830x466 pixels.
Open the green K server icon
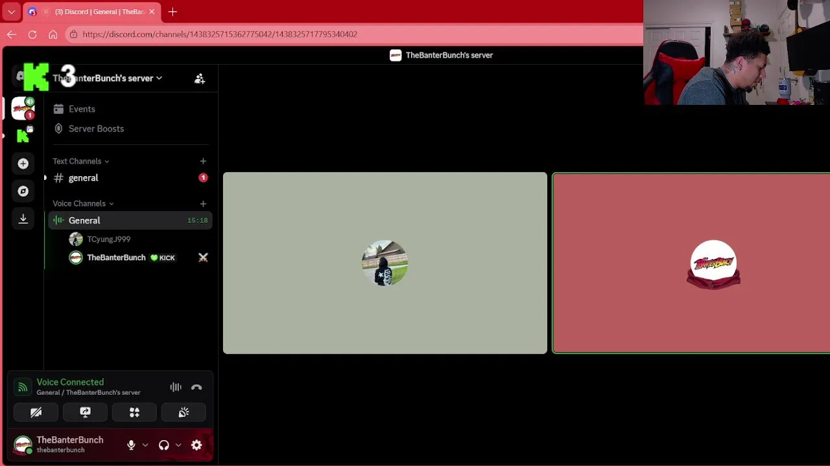tap(23, 135)
